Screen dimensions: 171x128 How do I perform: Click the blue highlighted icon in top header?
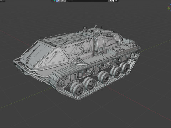[x=57, y=1]
